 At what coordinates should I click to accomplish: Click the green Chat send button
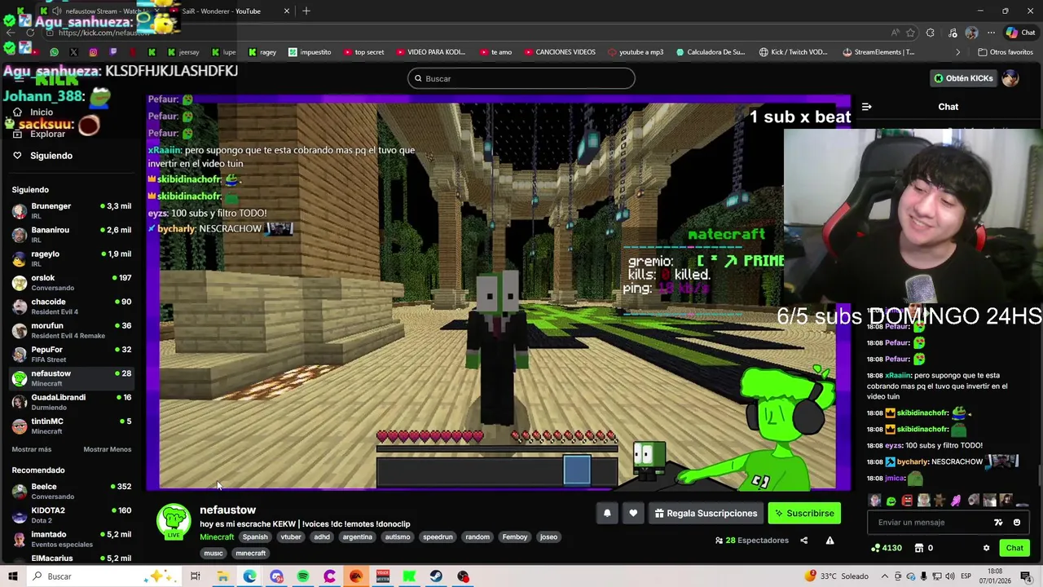1014,548
